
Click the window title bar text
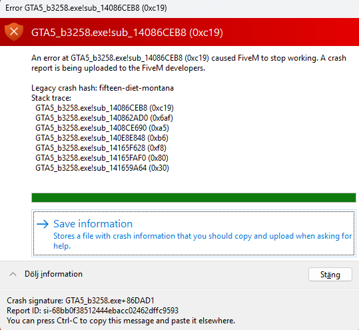86,8
